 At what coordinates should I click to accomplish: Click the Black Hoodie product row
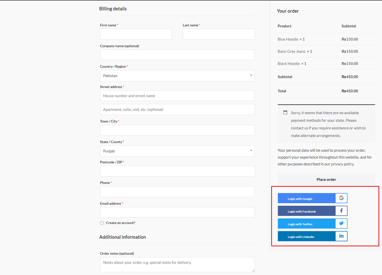point(326,64)
